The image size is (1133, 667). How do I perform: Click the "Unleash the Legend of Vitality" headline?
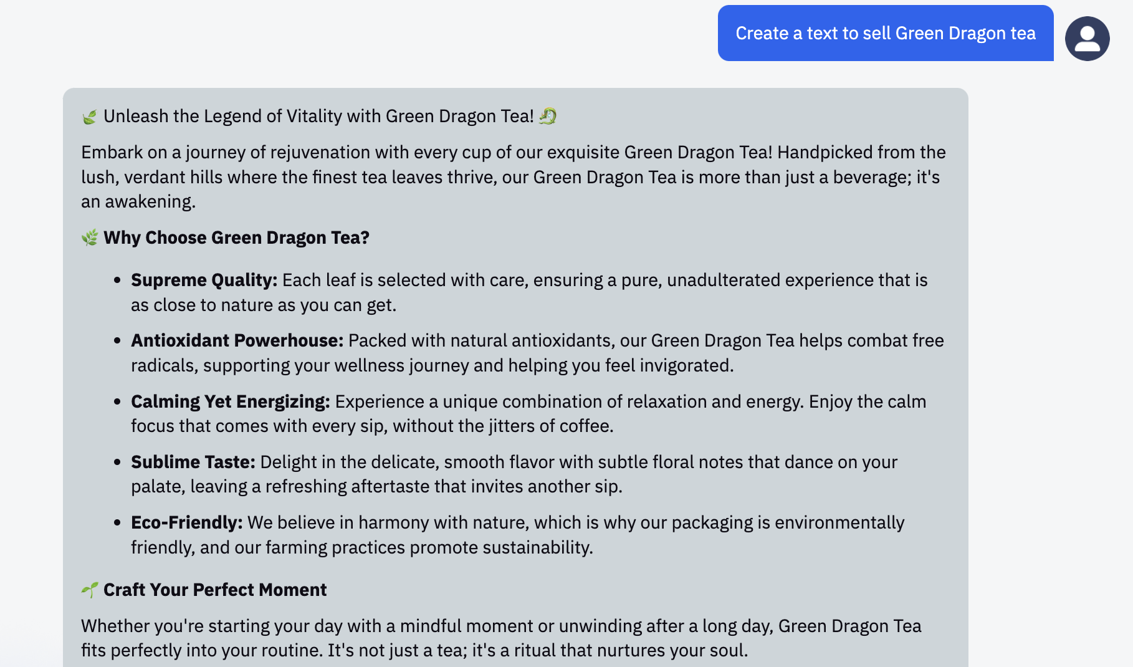tap(318, 117)
